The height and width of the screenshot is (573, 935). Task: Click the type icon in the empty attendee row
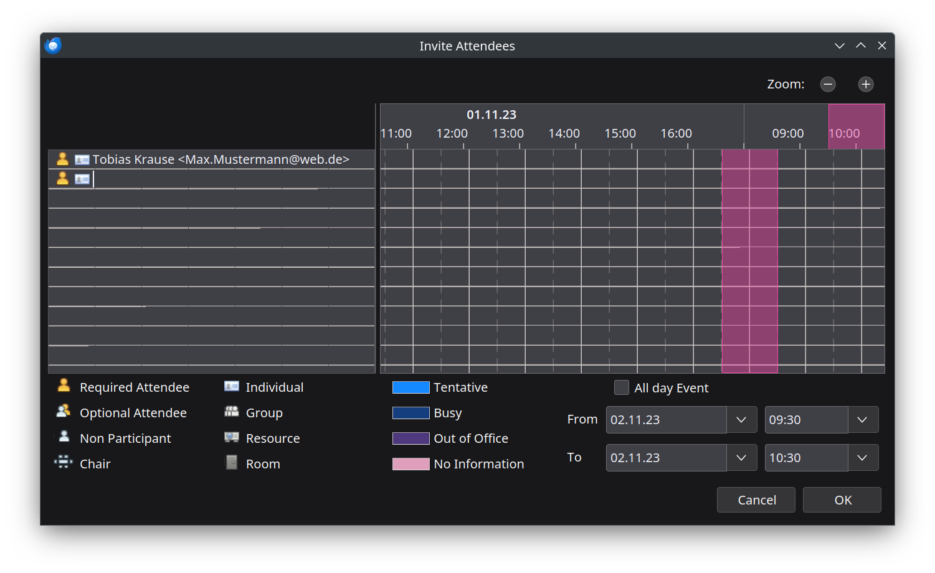[x=82, y=179]
